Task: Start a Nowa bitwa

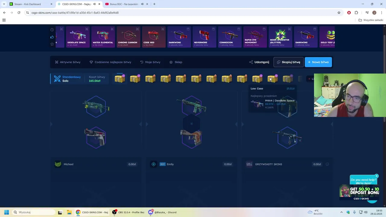Action: 318,62
